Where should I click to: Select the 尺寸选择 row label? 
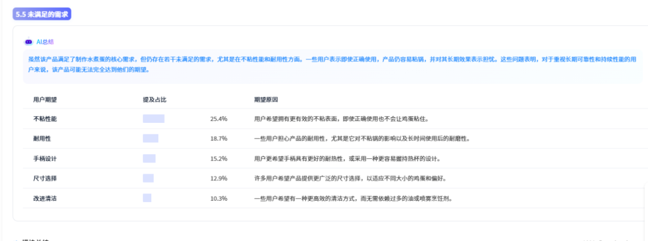click(45, 178)
